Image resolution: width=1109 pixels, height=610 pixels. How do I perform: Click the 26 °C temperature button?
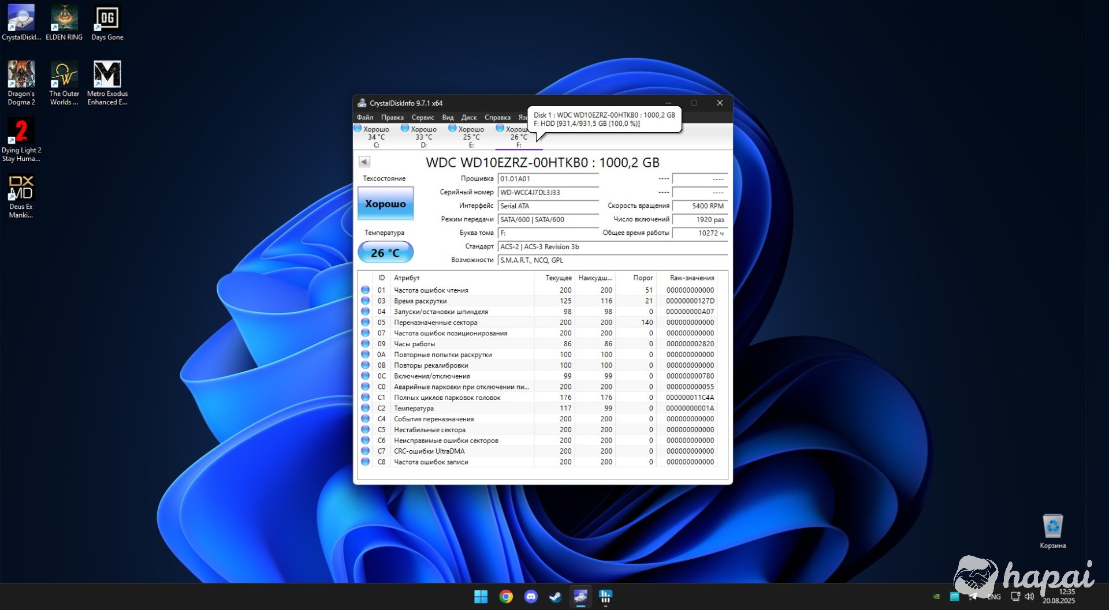pos(385,253)
